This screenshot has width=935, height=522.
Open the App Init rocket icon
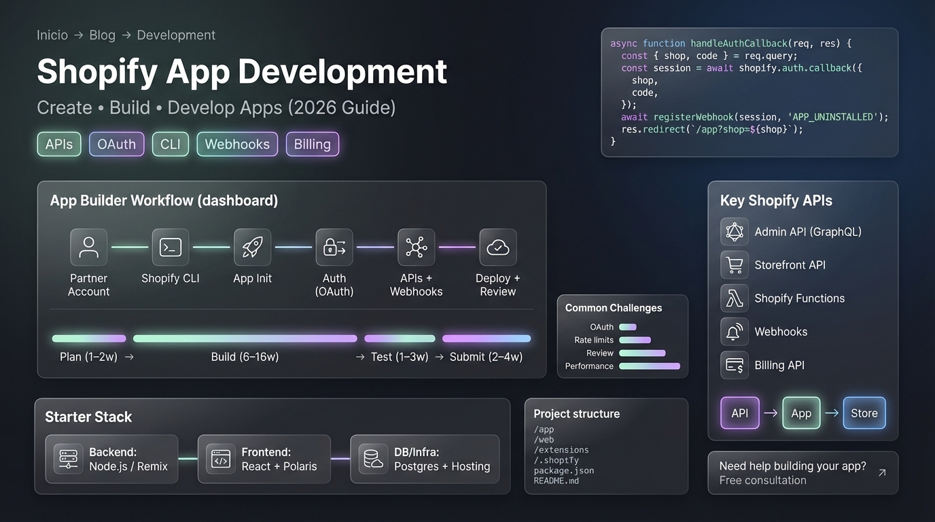point(252,247)
